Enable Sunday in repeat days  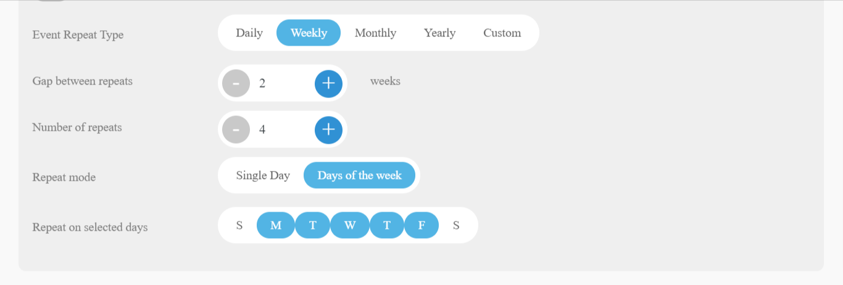[x=239, y=225]
